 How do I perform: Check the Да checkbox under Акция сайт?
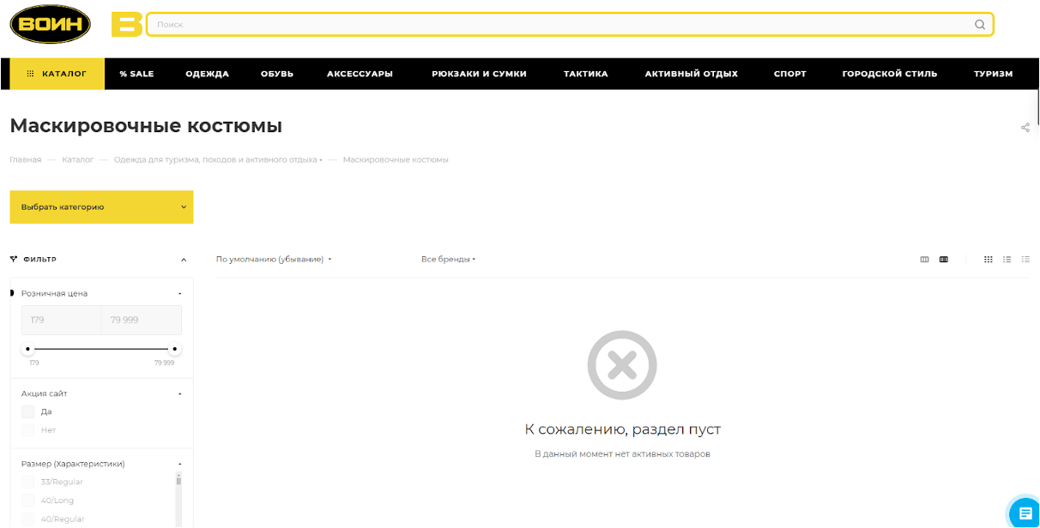point(28,411)
